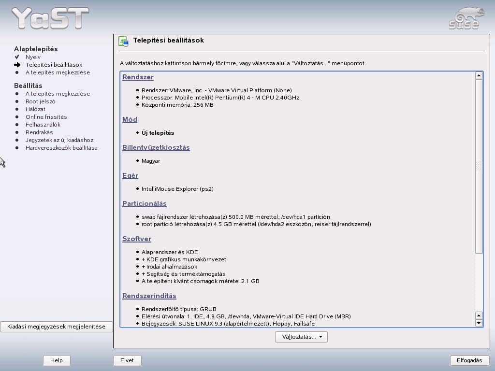Click Hardvereszközök beállítása sidebar item
495x371 pixels.
point(61,148)
